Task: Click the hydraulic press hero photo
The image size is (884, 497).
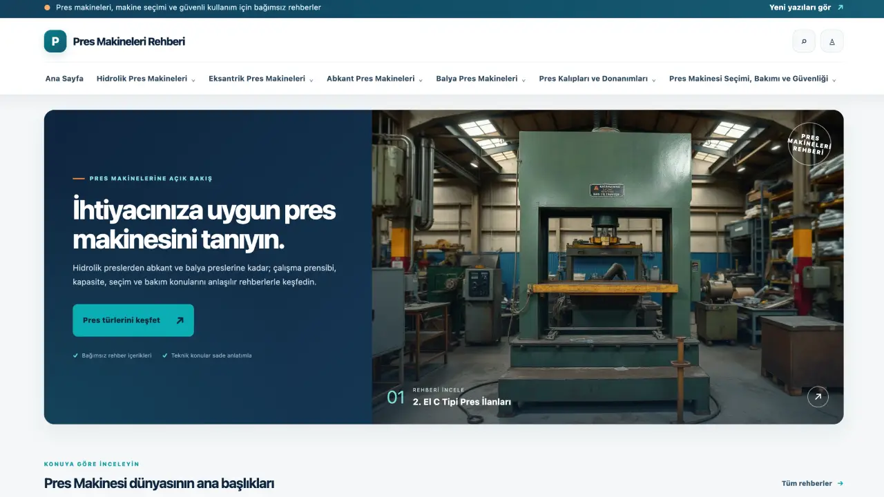Action: click(608, 267)
